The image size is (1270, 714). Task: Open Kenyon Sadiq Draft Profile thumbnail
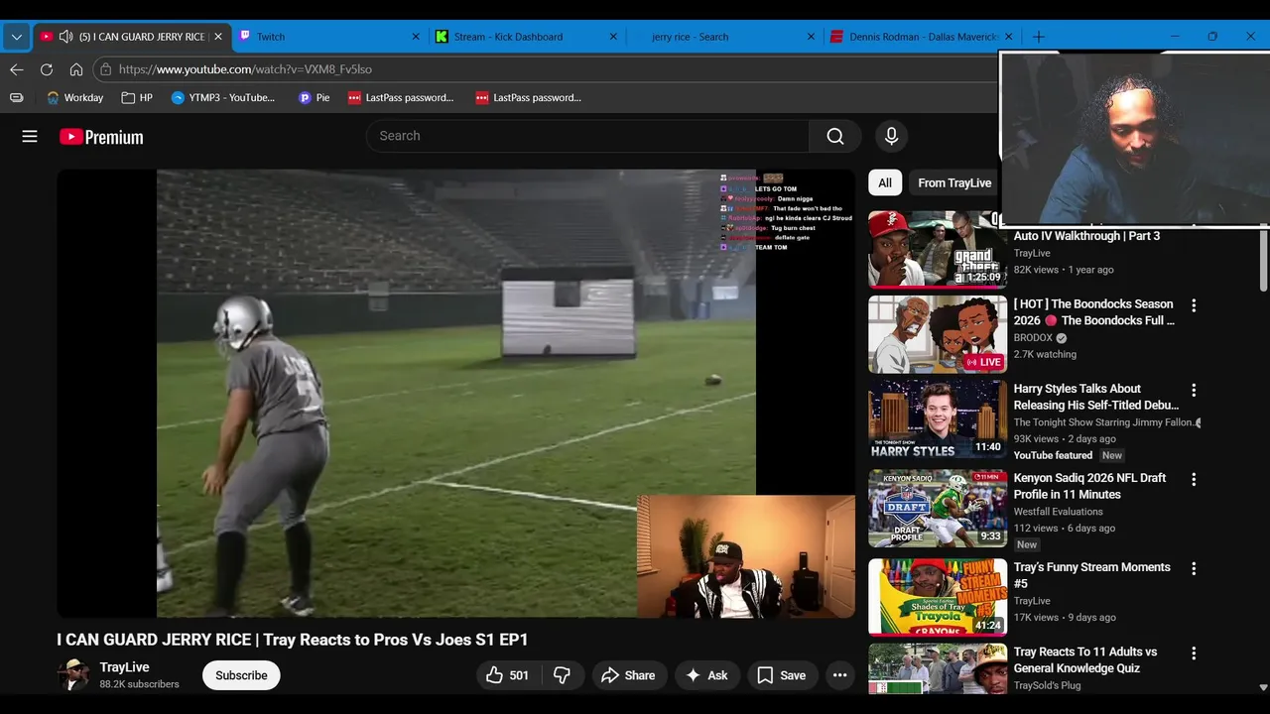coord(938,509)
